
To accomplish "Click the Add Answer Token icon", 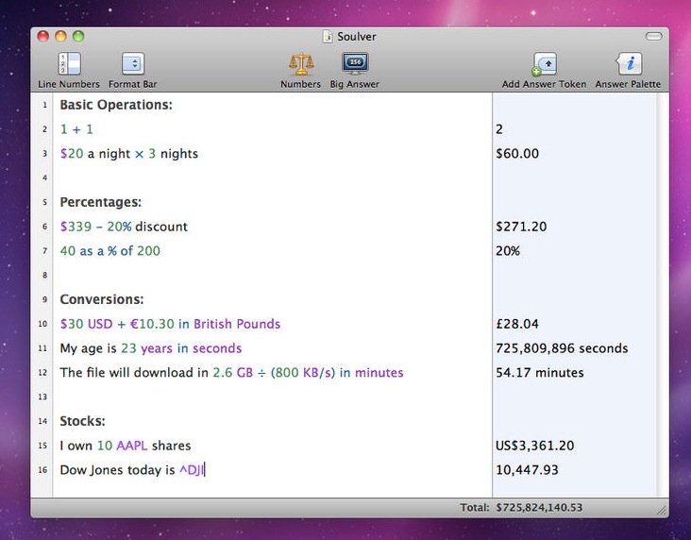I will point(545,64).
